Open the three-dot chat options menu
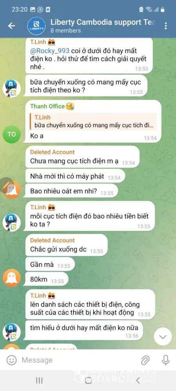Image resolution: width=176 pixels, height=391 pixels. click(x=166, y=26)
